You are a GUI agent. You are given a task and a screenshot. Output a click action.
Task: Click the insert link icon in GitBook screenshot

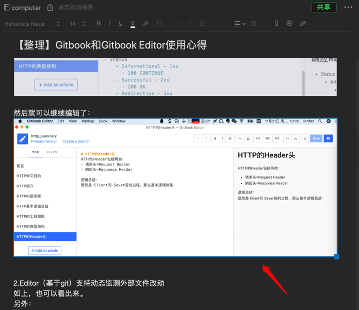click(x=240, y=138)
